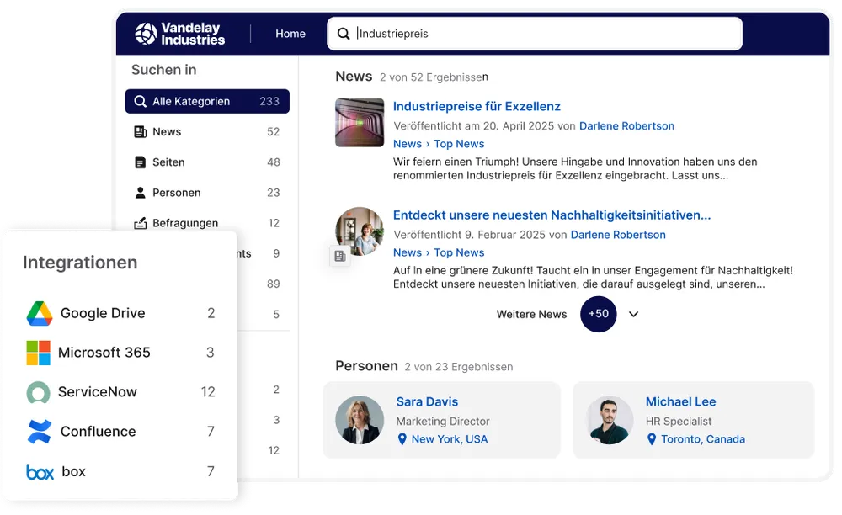
Task: Click the 2 von 52 Ergebnissen text
Action: pos(434,77)
